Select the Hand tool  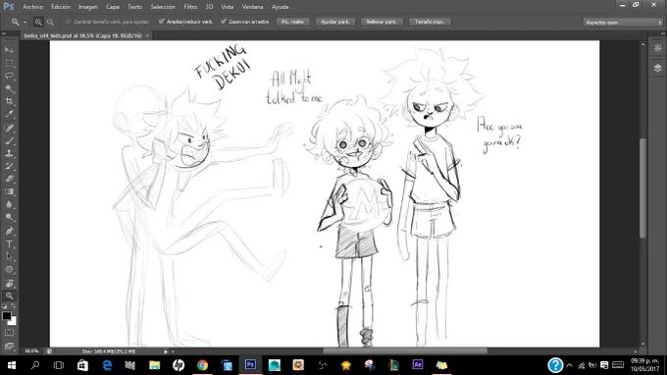click(10, 283)
